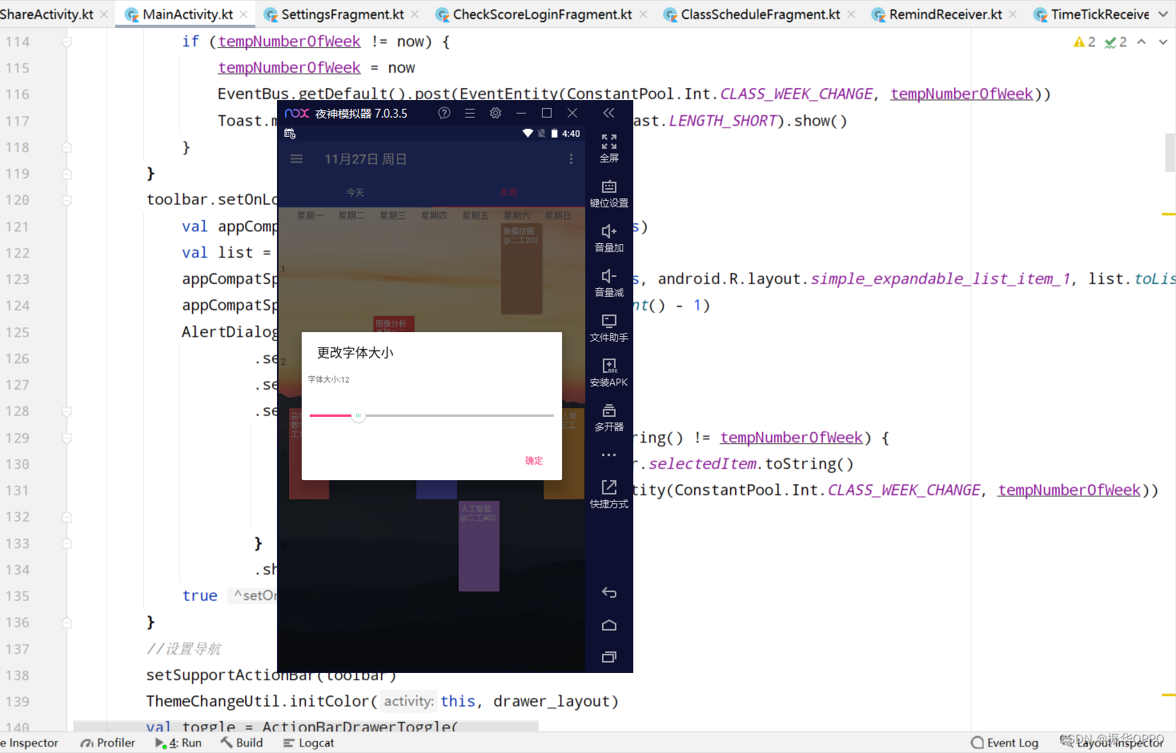
Task: Click the tempNumberOfWeek link on line 116
Action: (961, 94)
